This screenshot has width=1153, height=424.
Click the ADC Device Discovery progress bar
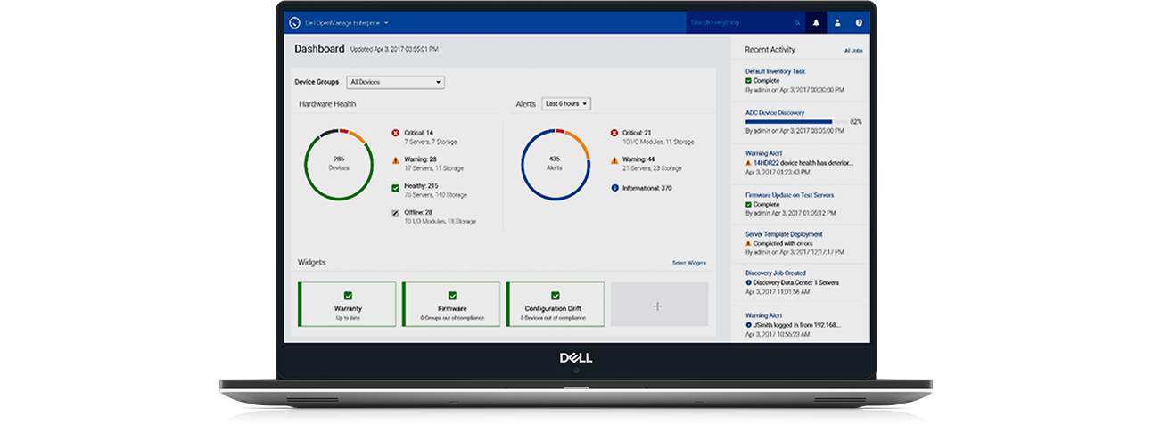point(795,122)
